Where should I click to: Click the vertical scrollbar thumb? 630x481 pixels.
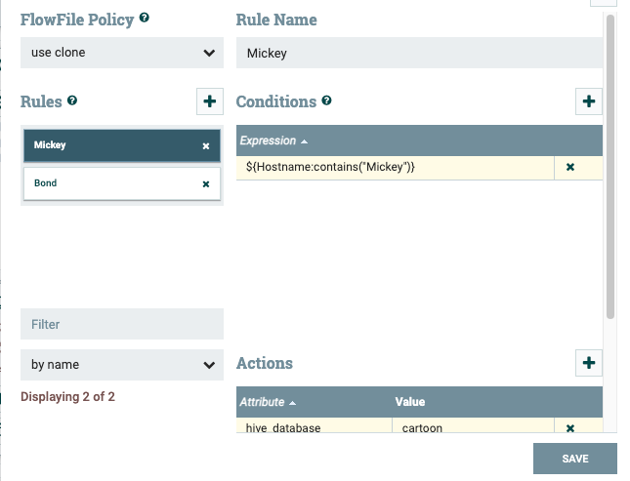point(610,166)
